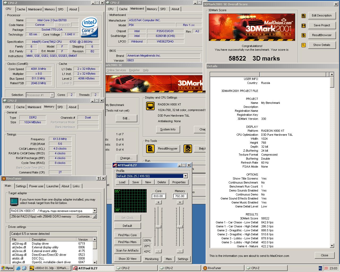Click the Windows Start button (Пуск)
This screenshot has height=272, width=340.
tap(7, 268)
